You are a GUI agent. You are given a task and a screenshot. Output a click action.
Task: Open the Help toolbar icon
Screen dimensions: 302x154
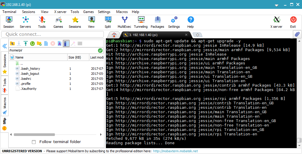[x=191, y=22]
